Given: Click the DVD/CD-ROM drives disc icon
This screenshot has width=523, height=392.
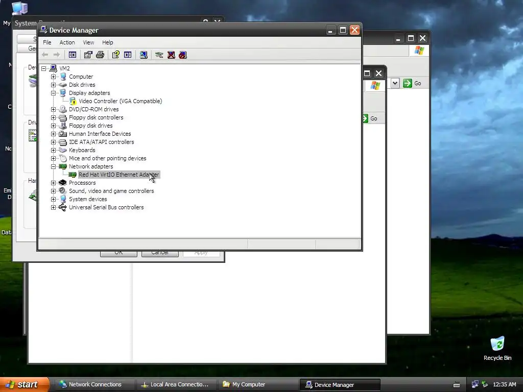Looking at the screenshot, I should click(x=63, y=109).
